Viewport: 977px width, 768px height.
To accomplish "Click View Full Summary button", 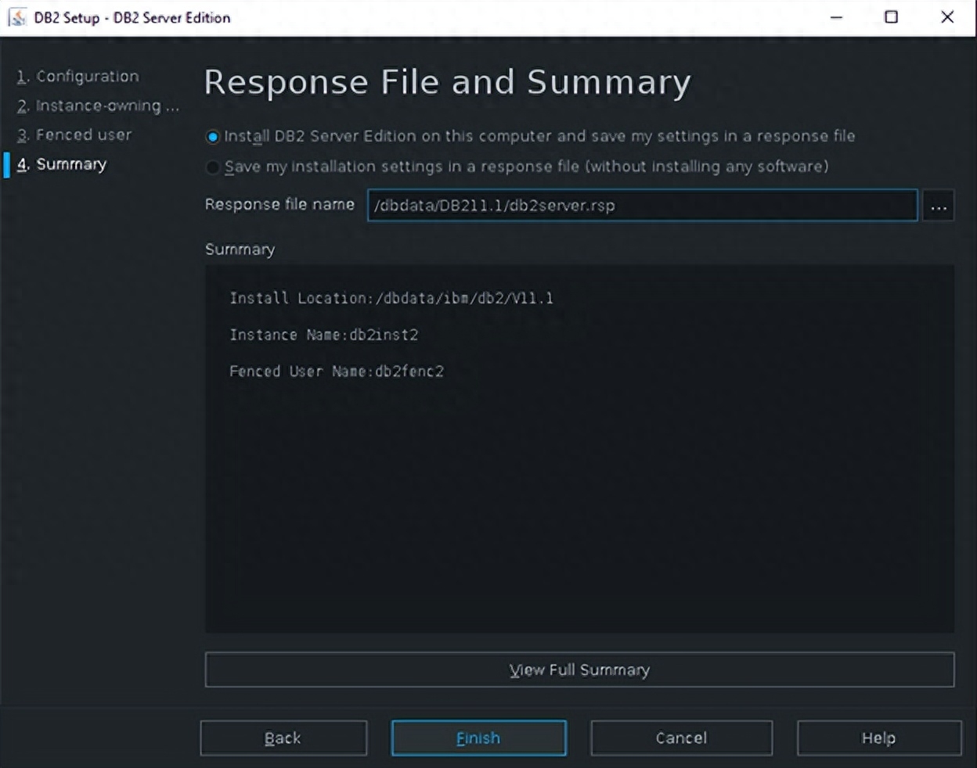I will click(x=579, y=670).
